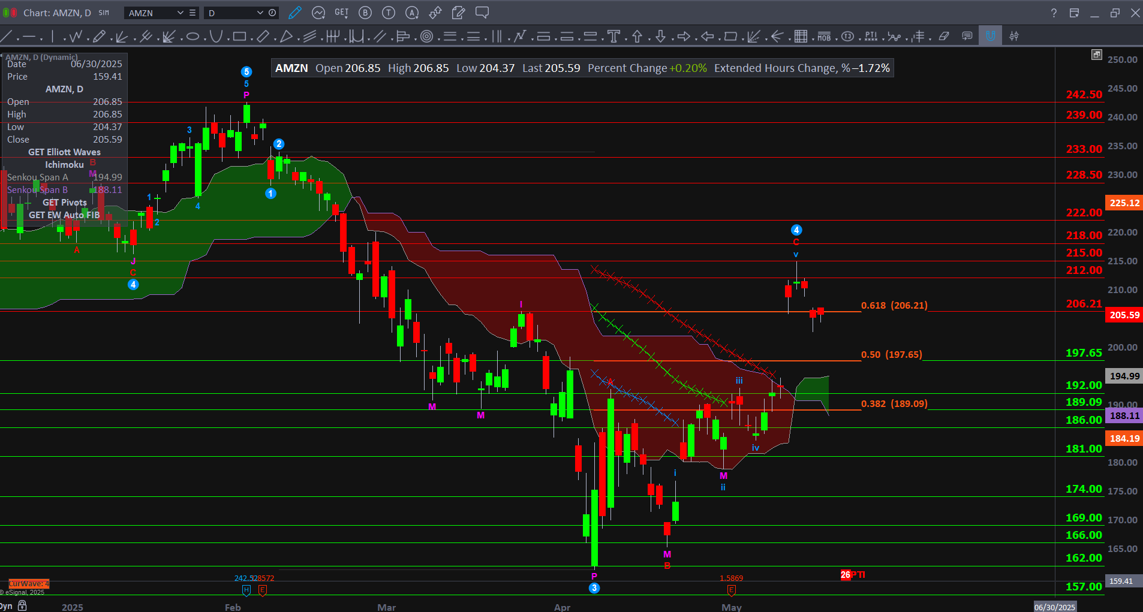Open the symbol list menu icon

click(192, 13)
